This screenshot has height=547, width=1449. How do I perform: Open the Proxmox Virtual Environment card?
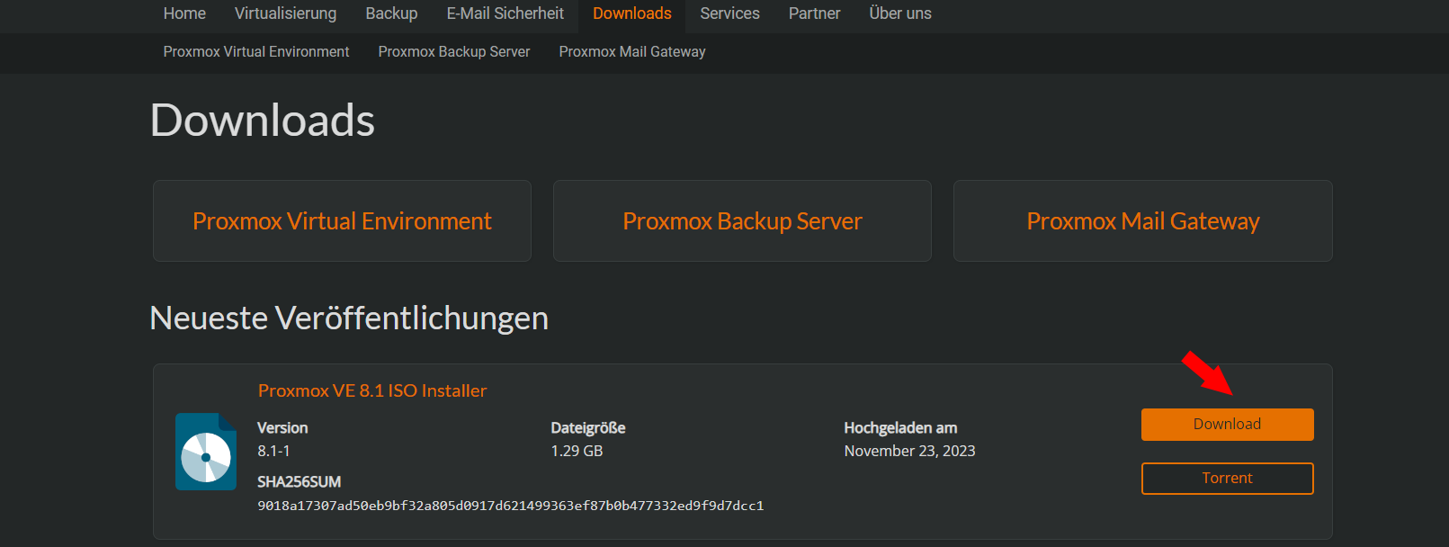(x=342, y=221)
